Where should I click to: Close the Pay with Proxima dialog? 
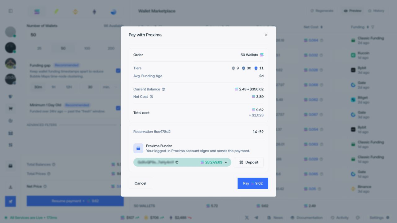point(266,35)
